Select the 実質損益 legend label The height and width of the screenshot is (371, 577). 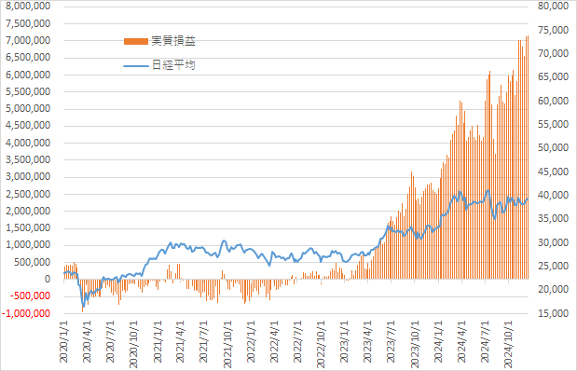coord(173,41)
